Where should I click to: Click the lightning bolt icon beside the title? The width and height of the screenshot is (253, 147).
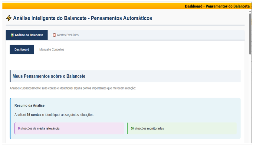click(x=9, y=18)
